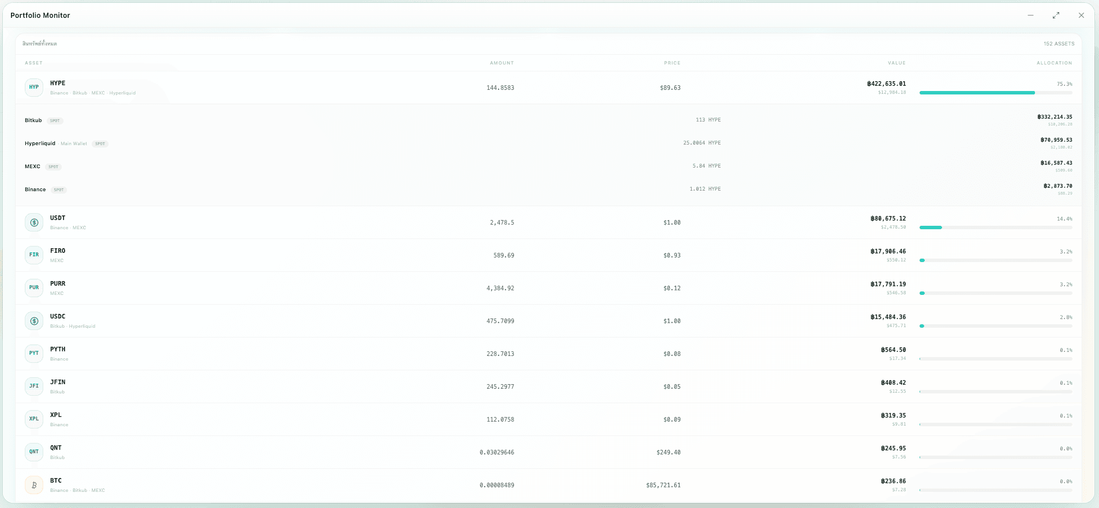1099x508 pixels.
Task: Click the HYP asset icon
Action: pos(34,88)
